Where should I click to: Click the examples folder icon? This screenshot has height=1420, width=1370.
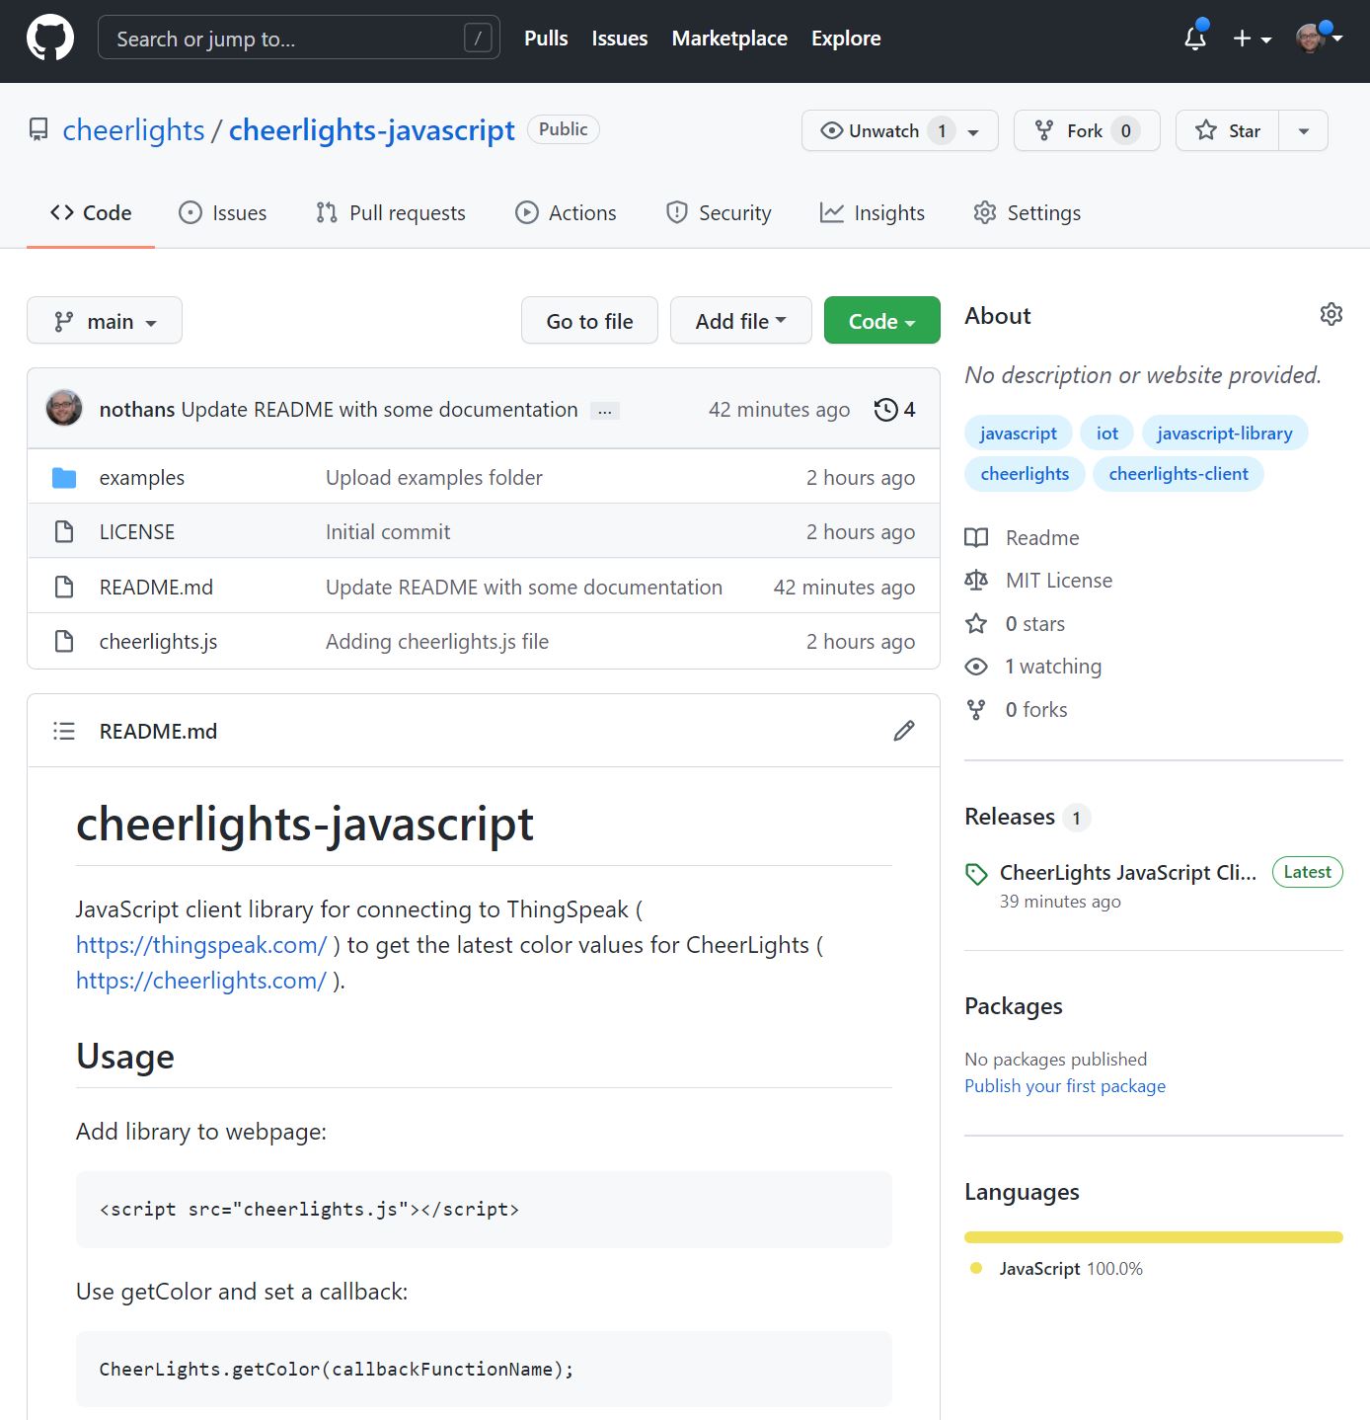coord(64,478)
